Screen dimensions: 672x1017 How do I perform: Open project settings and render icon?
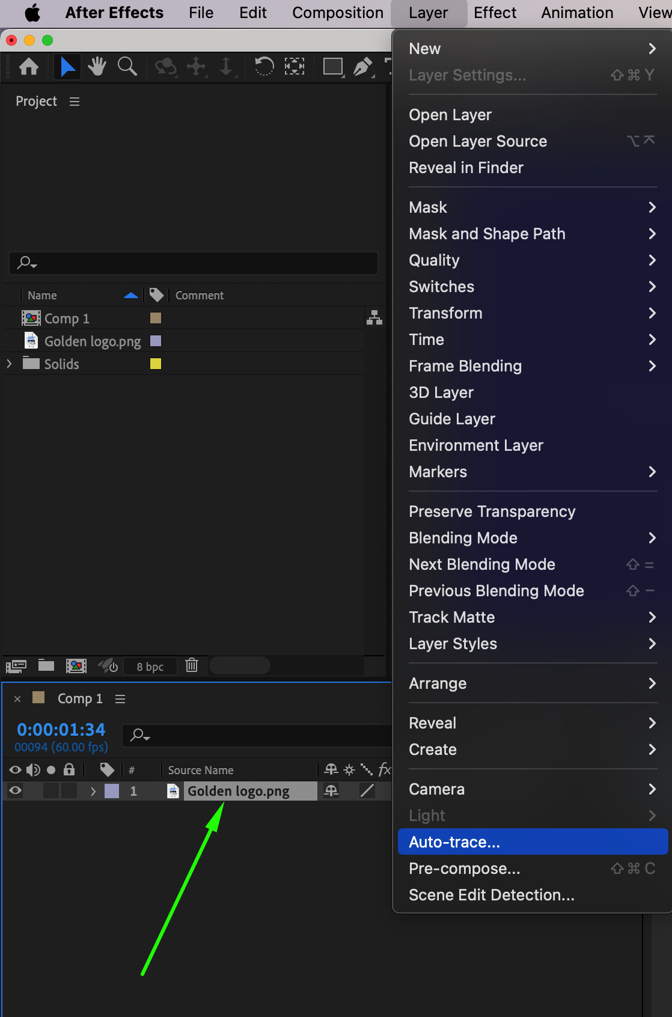(108, 665)
